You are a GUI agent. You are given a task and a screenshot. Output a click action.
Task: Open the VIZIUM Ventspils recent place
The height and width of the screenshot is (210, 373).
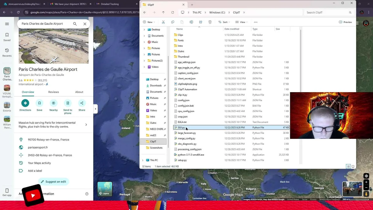(x=7, y=91)
